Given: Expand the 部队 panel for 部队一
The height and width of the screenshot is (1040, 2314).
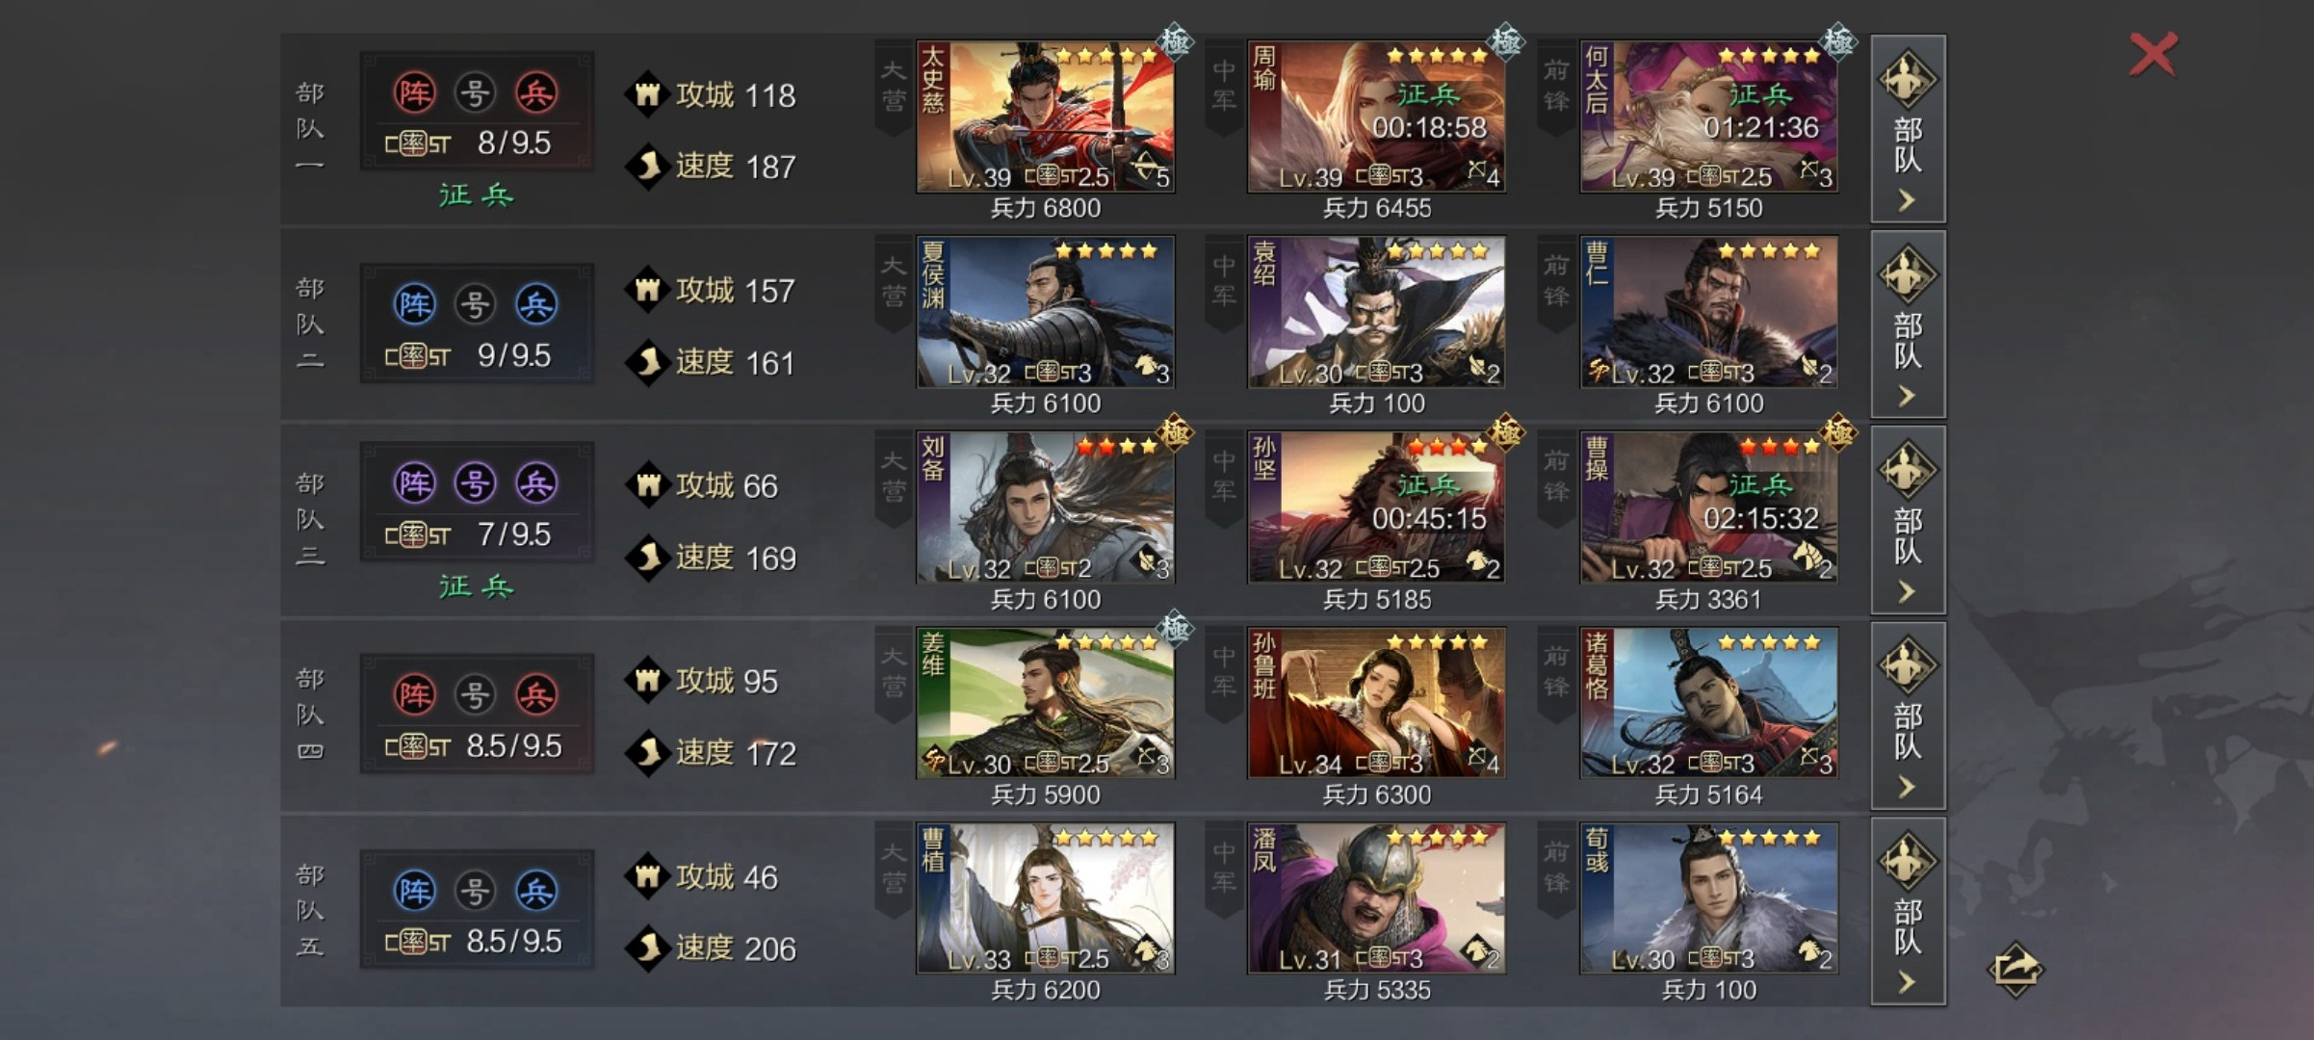Looking at the screenshot, I should coord(1908,129).
